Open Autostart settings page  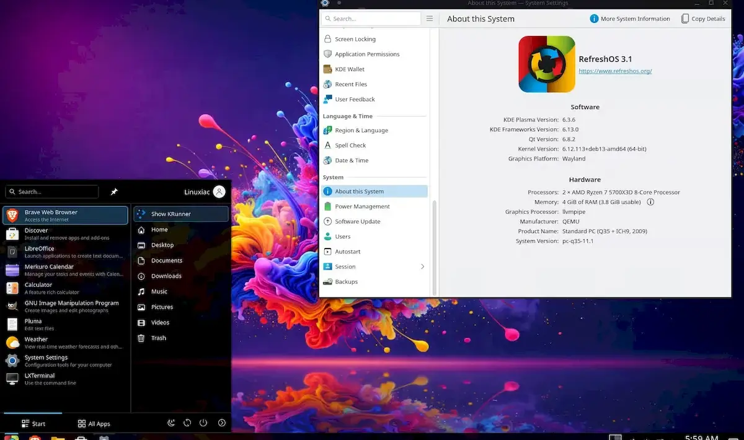[374, 252]
